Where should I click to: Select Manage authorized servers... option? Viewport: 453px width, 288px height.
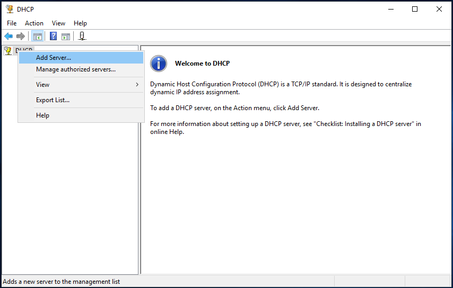point(76,69)
